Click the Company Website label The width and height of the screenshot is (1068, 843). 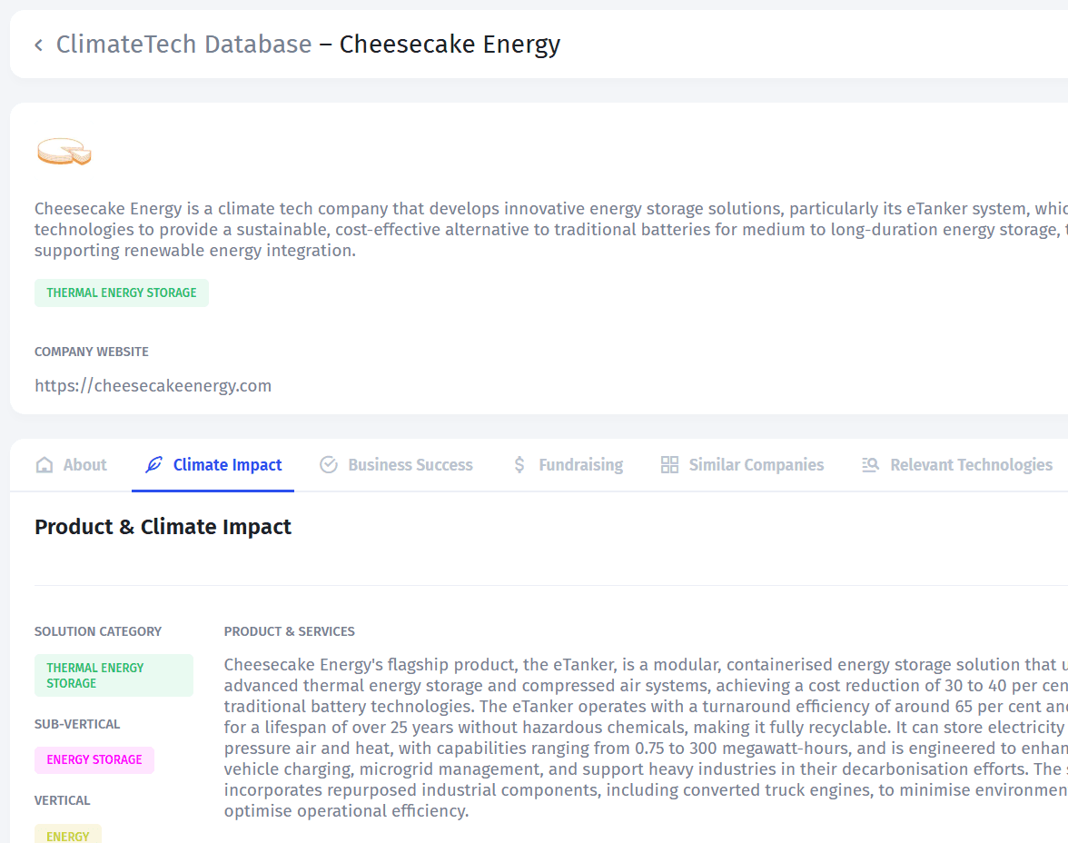(x=91, y=352)
